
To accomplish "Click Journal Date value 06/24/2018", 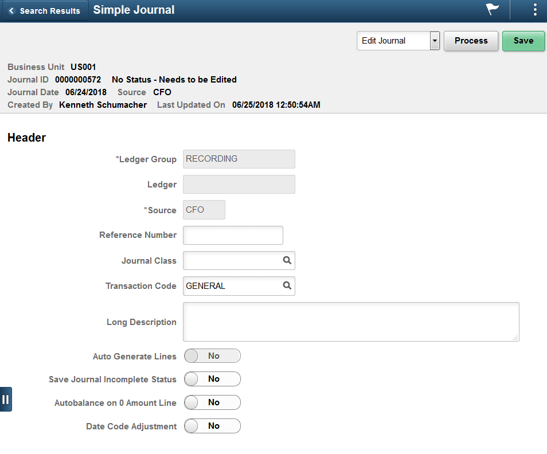I will tap(86, 92).
